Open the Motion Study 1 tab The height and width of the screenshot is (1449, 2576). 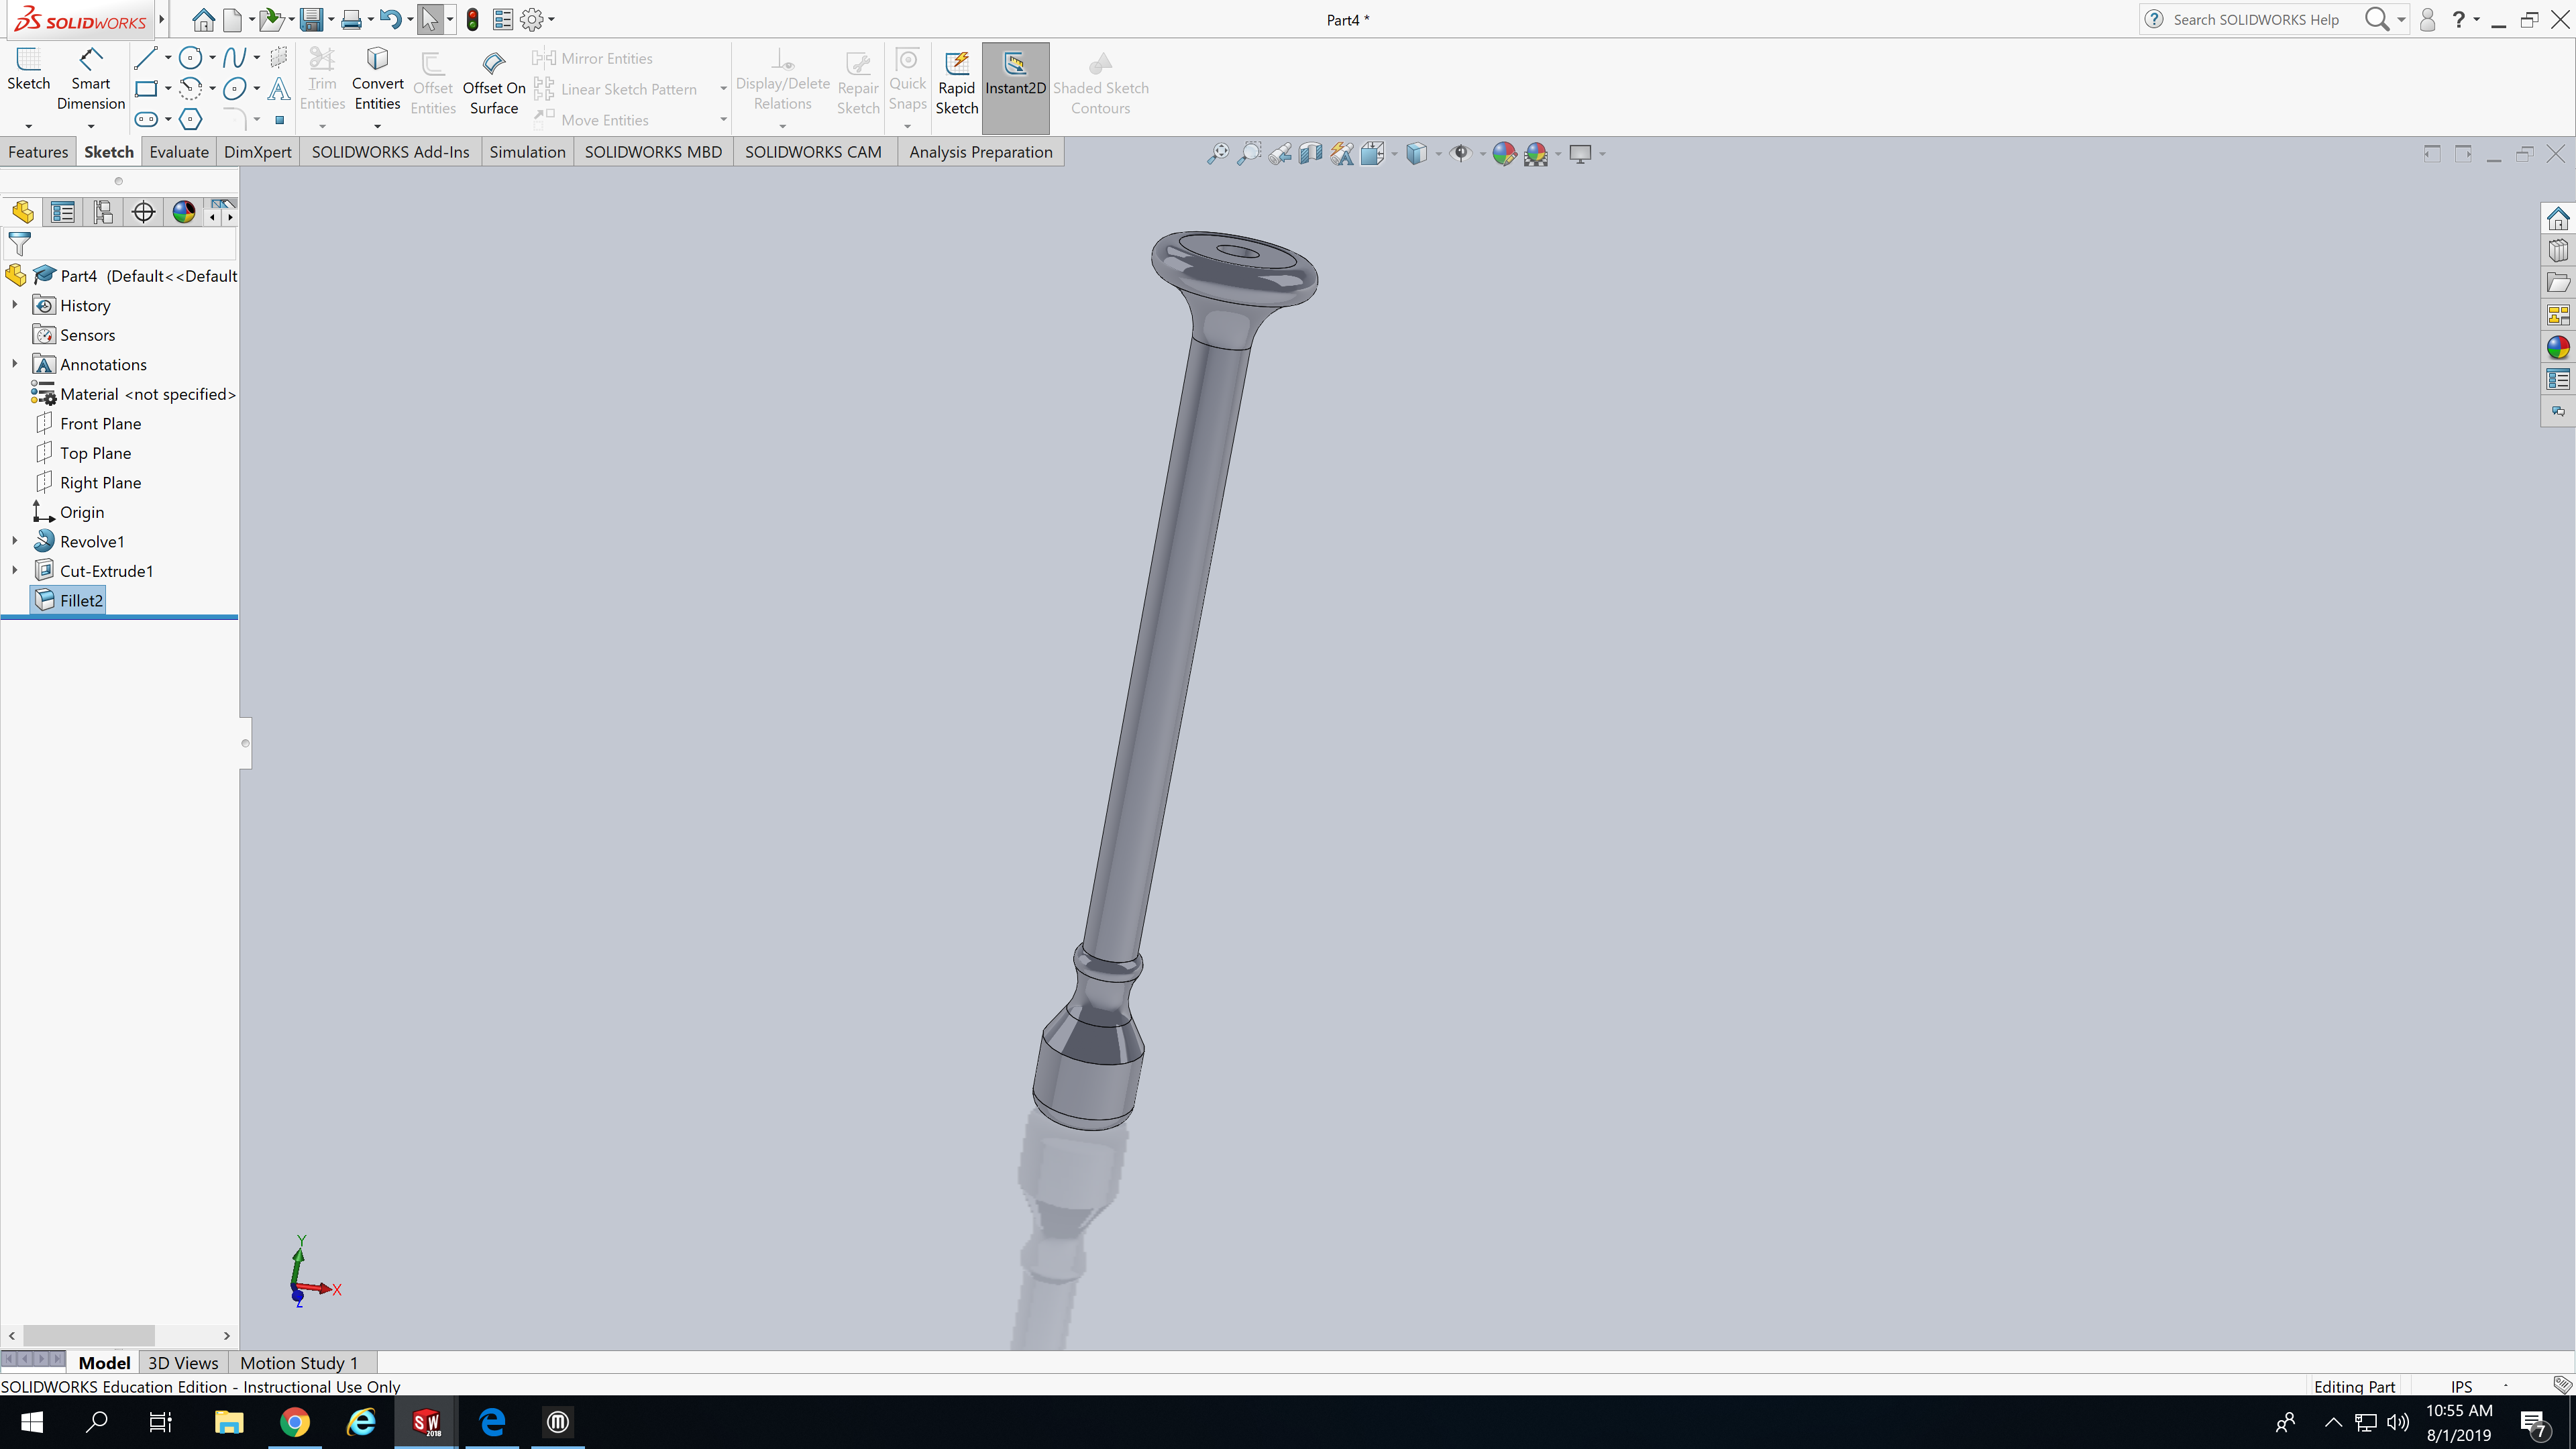pyautogui.click(x=298, y=1363)
